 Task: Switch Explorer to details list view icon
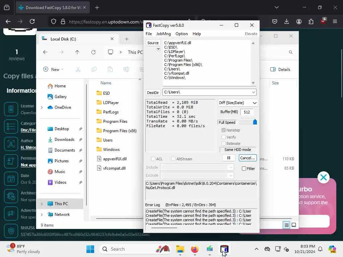286,225
